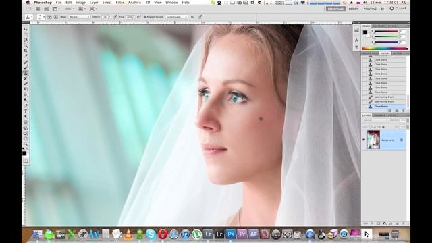Select the Horizontal Type tool
The width and height of the screenshot is (432, 243).
coord(26,111)
